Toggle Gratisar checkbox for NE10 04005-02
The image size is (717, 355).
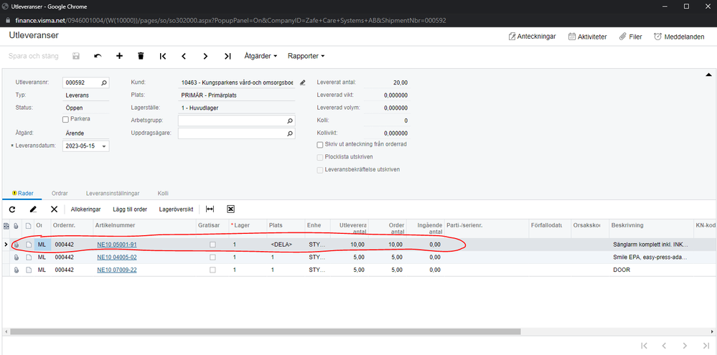(212, 257)
